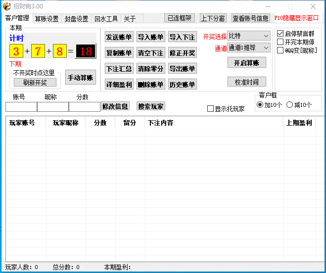
Task: Click the 账号 input field
Action: pyautogui.click(x=21, y=106)
